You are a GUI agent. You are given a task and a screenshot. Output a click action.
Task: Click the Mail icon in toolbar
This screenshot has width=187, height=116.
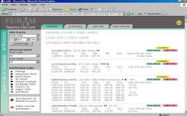100,9
